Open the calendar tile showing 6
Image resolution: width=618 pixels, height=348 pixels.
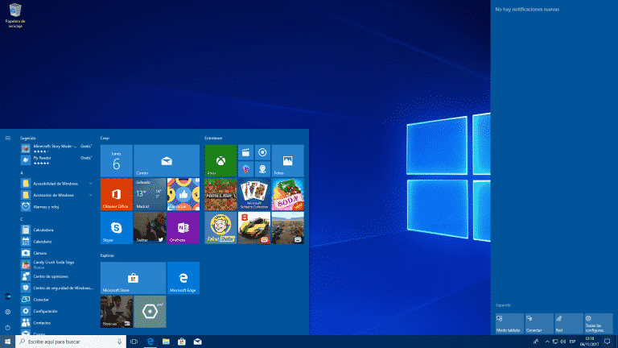tap(116, 160)
